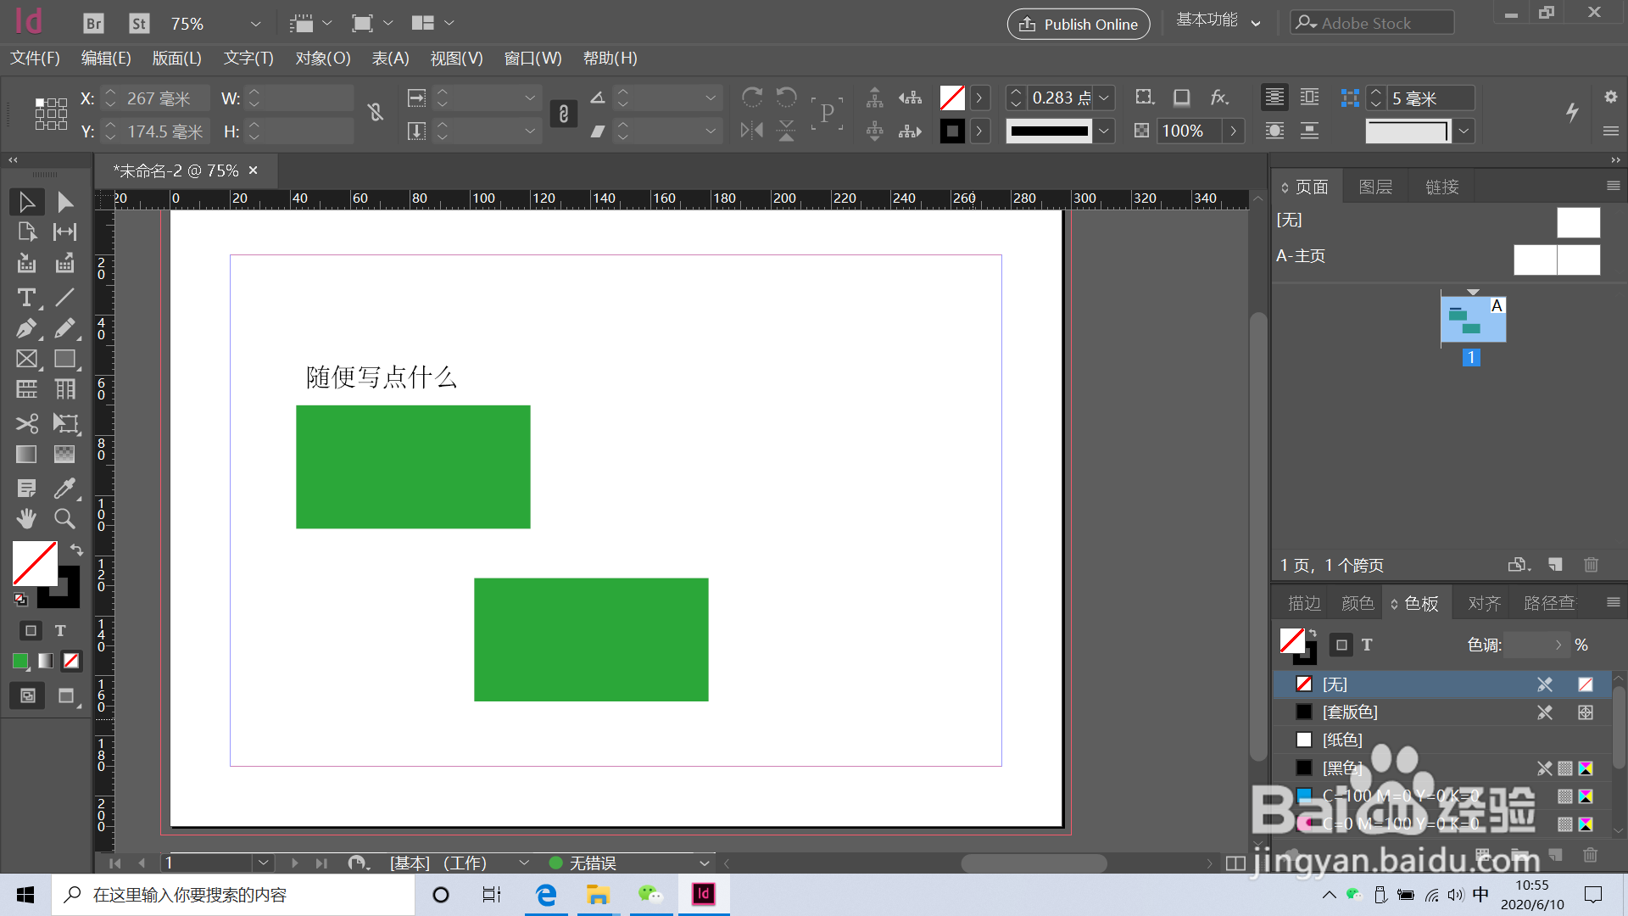
Task: Go to first page button
Action: coord(115,863)
